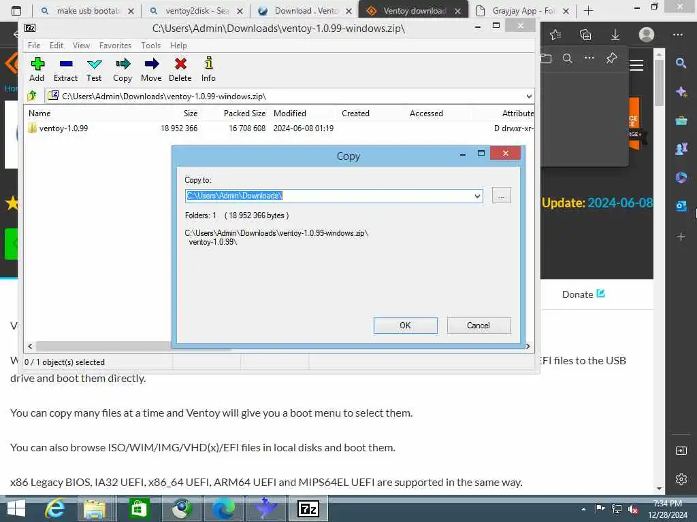Open the Info toolbar icon

(x=208, y=69)
